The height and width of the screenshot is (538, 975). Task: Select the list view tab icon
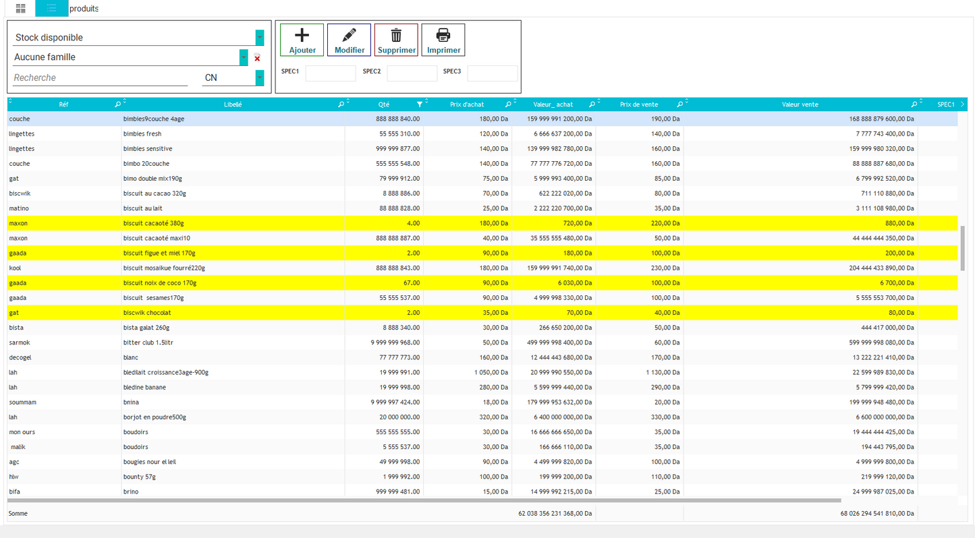tap(51, 9)
